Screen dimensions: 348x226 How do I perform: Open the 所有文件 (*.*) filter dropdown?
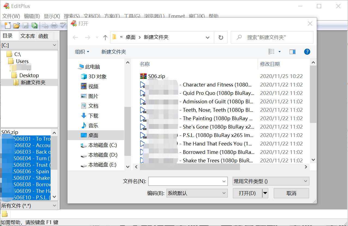click(29, 206)
